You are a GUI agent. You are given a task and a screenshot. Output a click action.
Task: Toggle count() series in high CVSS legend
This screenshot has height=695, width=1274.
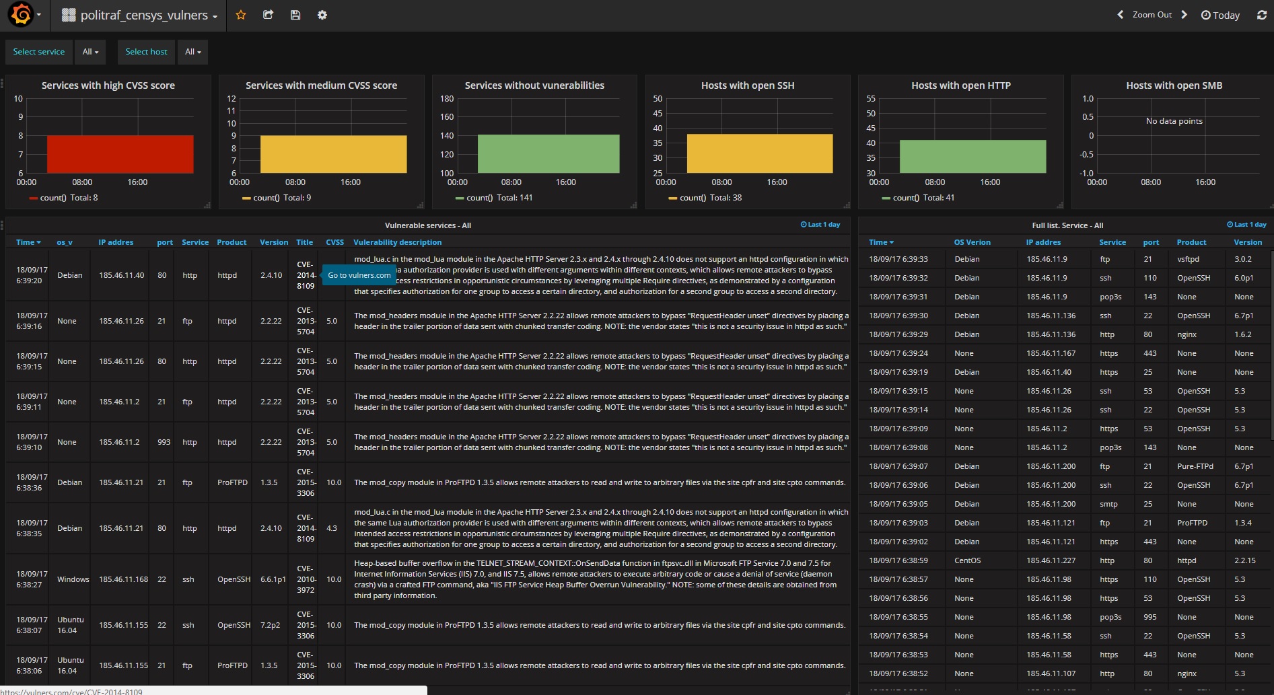click(x=63, y=198)
